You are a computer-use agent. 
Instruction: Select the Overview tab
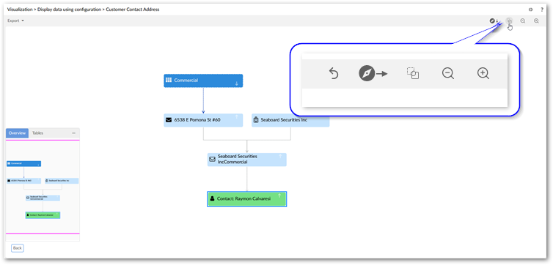pos(18,133)
